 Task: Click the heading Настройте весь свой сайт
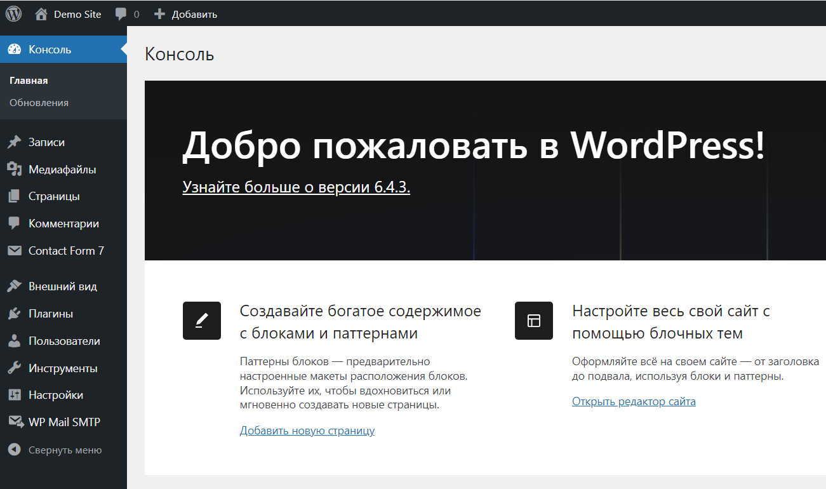(x=671, y=322)
